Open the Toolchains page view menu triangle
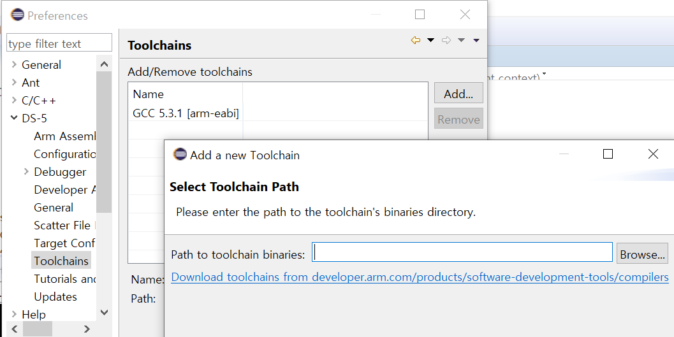 coord(476,40)
